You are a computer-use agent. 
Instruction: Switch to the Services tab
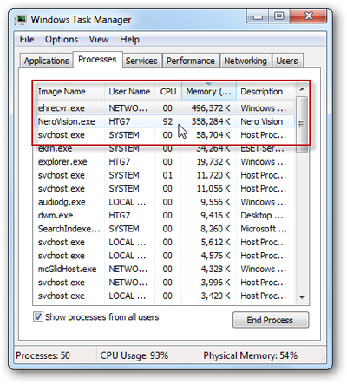[x=141, y=61]
